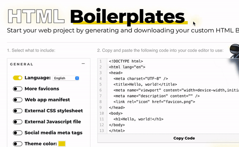Image resolution: width=239 pixels, height=147 pixels.
Task: Click the meta description code line
Action: click(x=157, y=96)
